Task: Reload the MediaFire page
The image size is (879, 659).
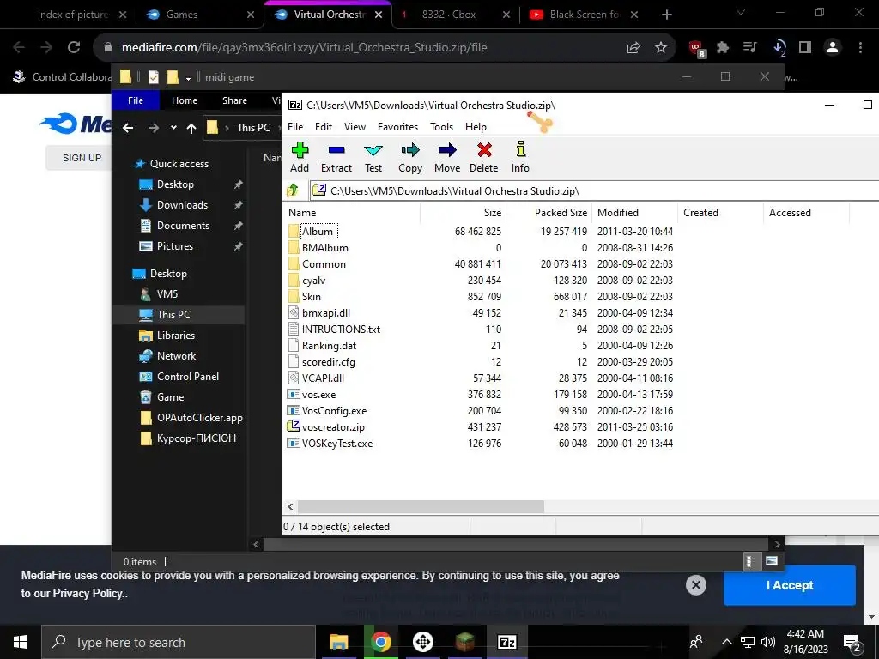Action: [x=74, y=48]
